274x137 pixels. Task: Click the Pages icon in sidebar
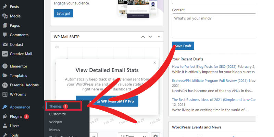(x=5, y=25)
